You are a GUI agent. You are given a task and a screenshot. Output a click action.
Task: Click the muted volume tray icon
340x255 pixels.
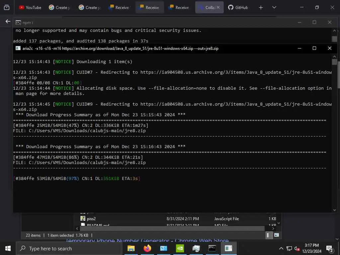point(297,248)
